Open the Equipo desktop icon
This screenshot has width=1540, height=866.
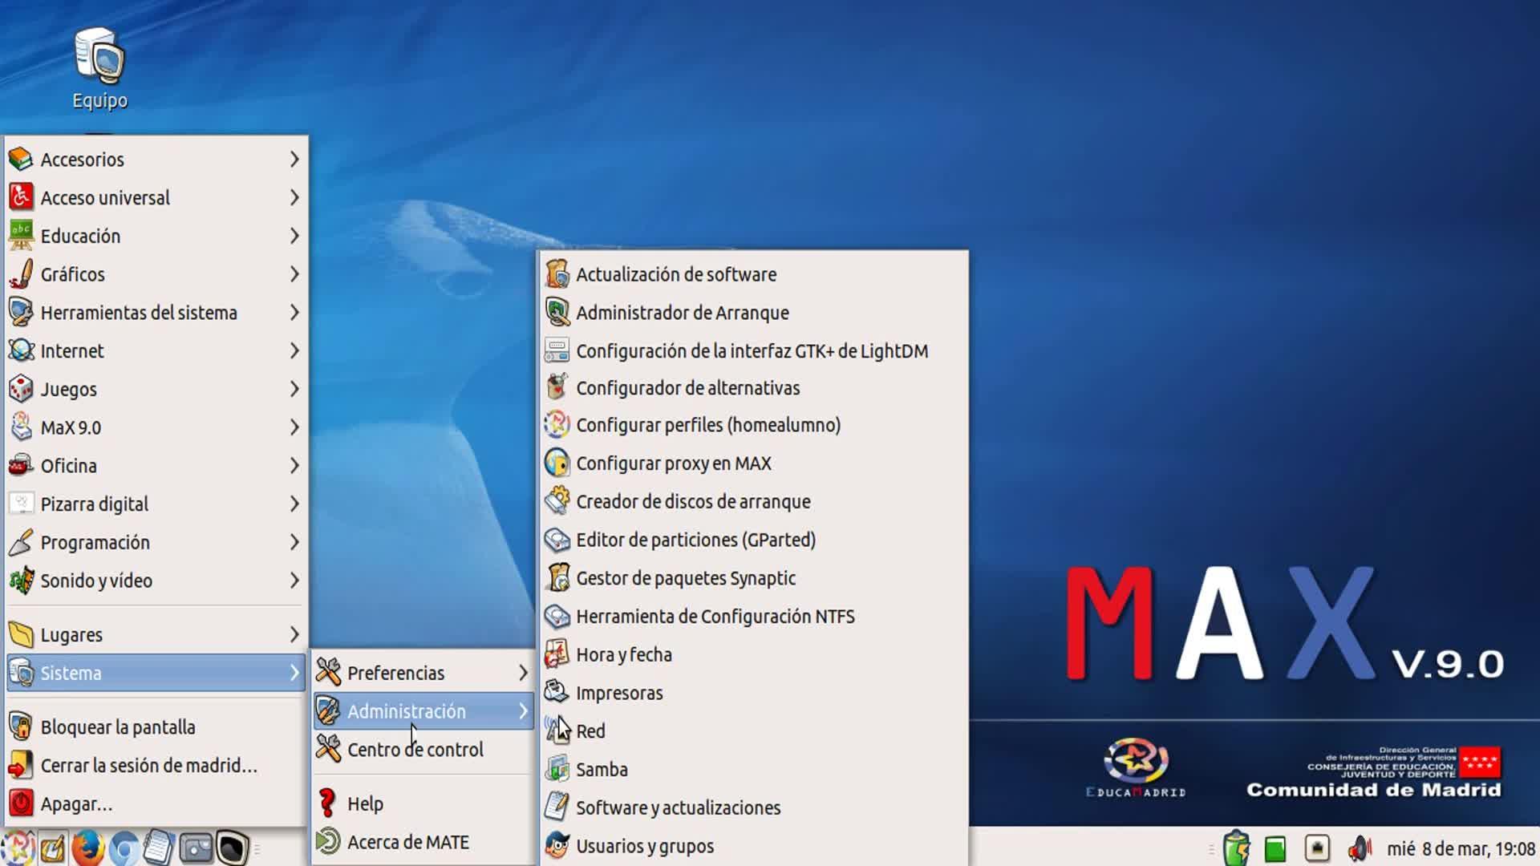click(100, 67)
